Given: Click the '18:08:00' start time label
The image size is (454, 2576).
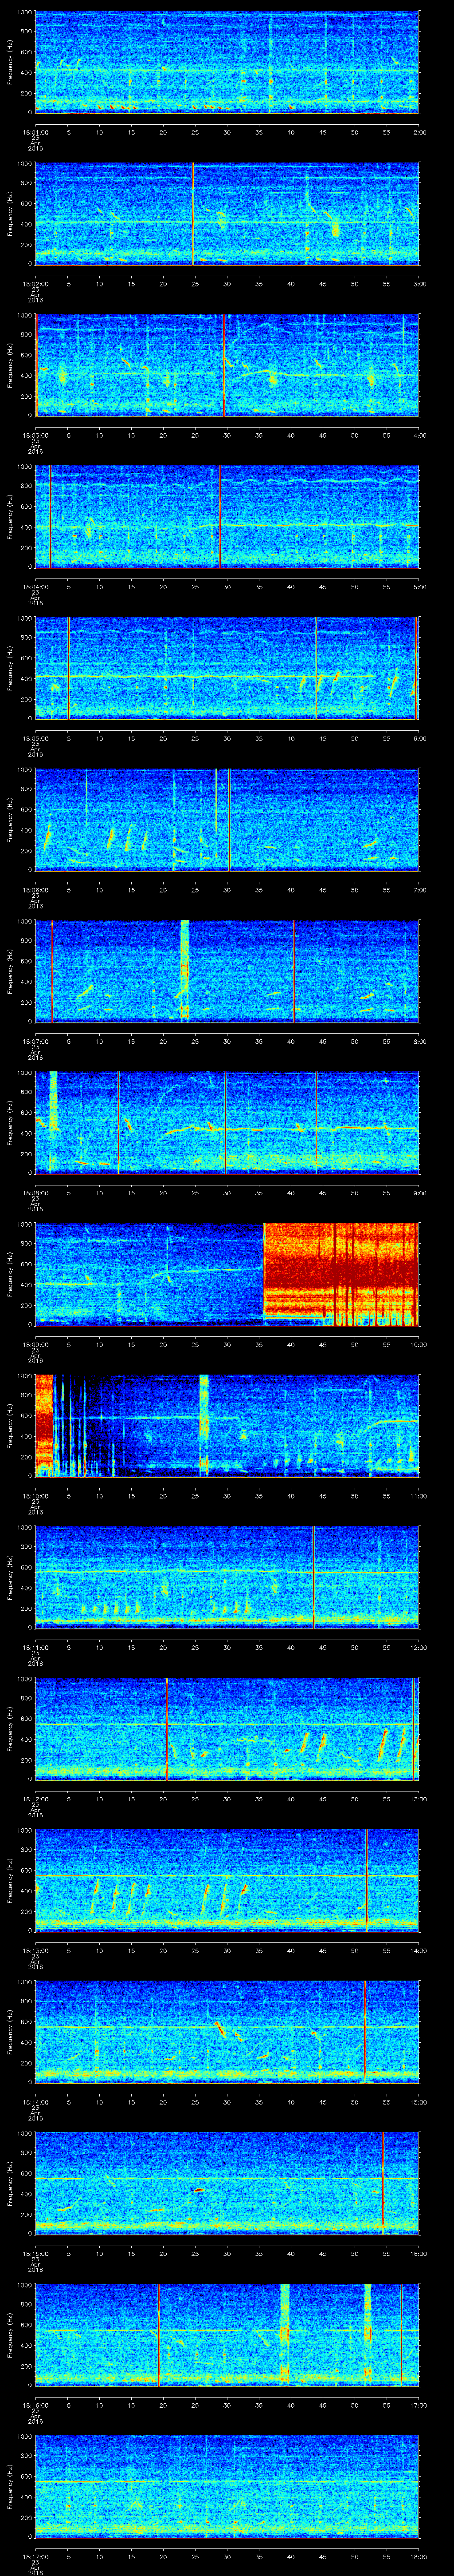Looking at the screenshot, I should pyautogui.click(x=35, y=1193).
